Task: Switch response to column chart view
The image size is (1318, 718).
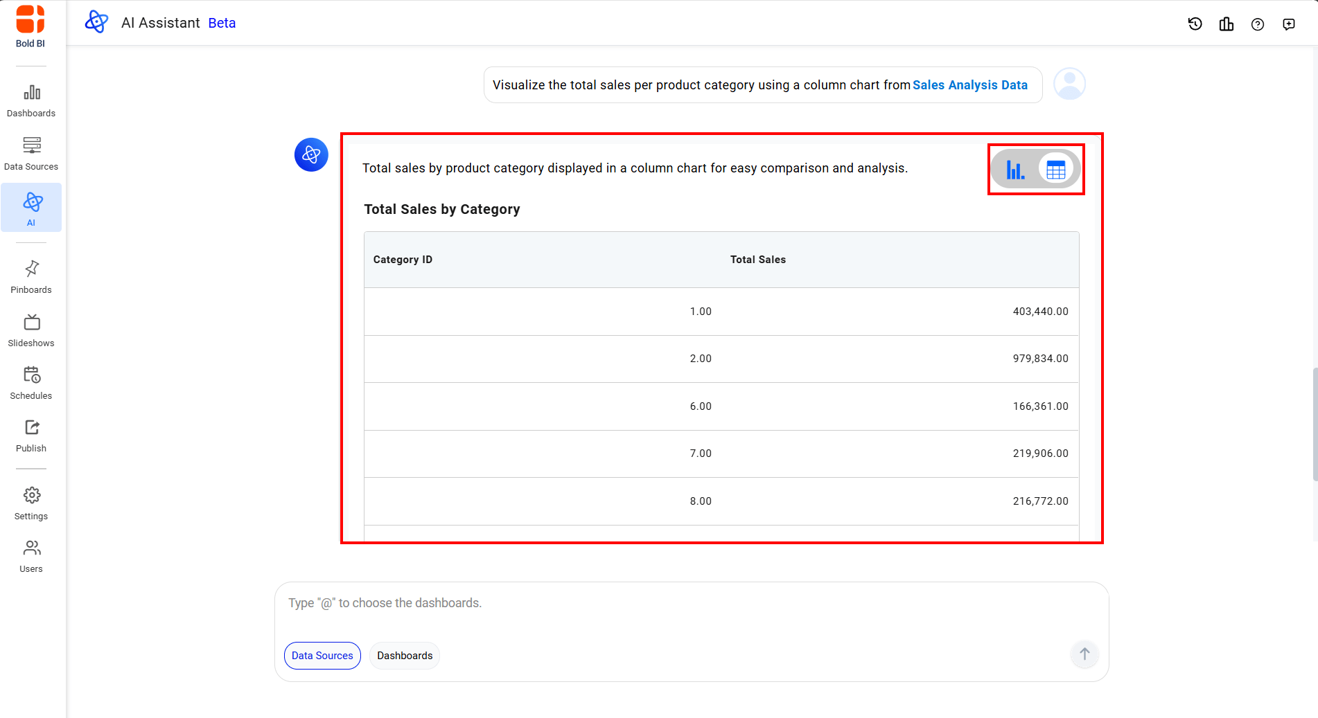Action: click(x=1015, y=170)
